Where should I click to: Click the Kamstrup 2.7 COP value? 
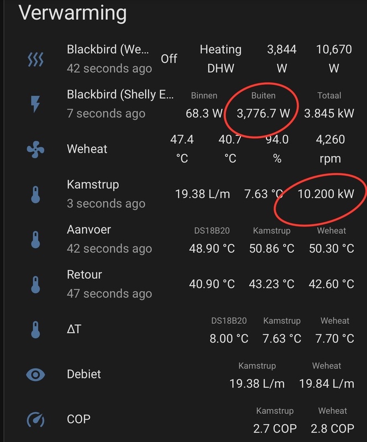click(275, 428)
